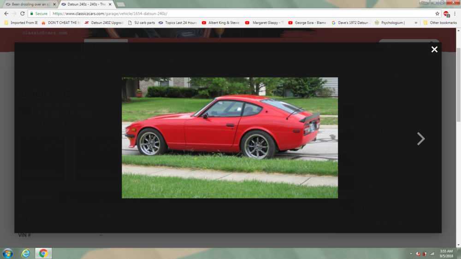The width and height of the screenshot is (461, 259).
Task: Open 'SU carb parts' bookmark
Action: point(142,23)
